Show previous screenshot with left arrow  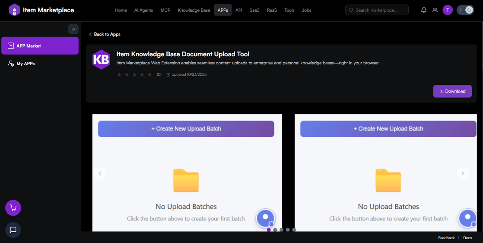click(x=100, y=173)
